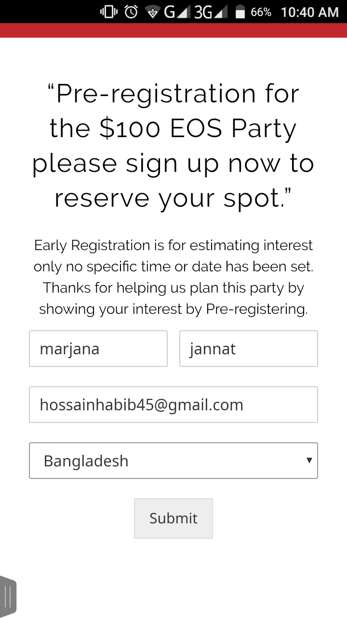Tap the red header bar at top
The width and height of the screenshot is (347, 618).
(173, 30)
